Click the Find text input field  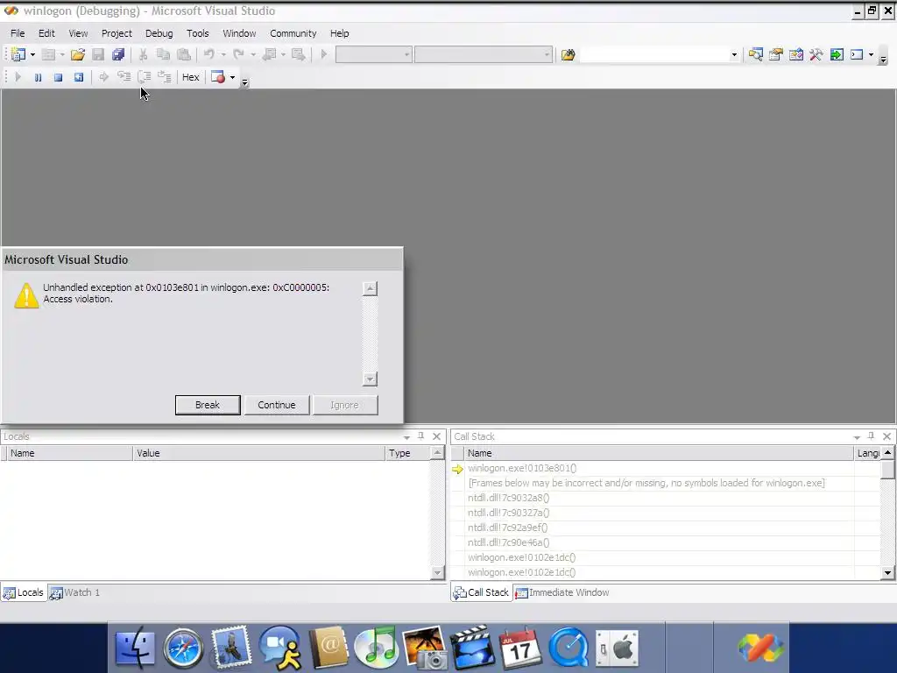tap(654, 55)
